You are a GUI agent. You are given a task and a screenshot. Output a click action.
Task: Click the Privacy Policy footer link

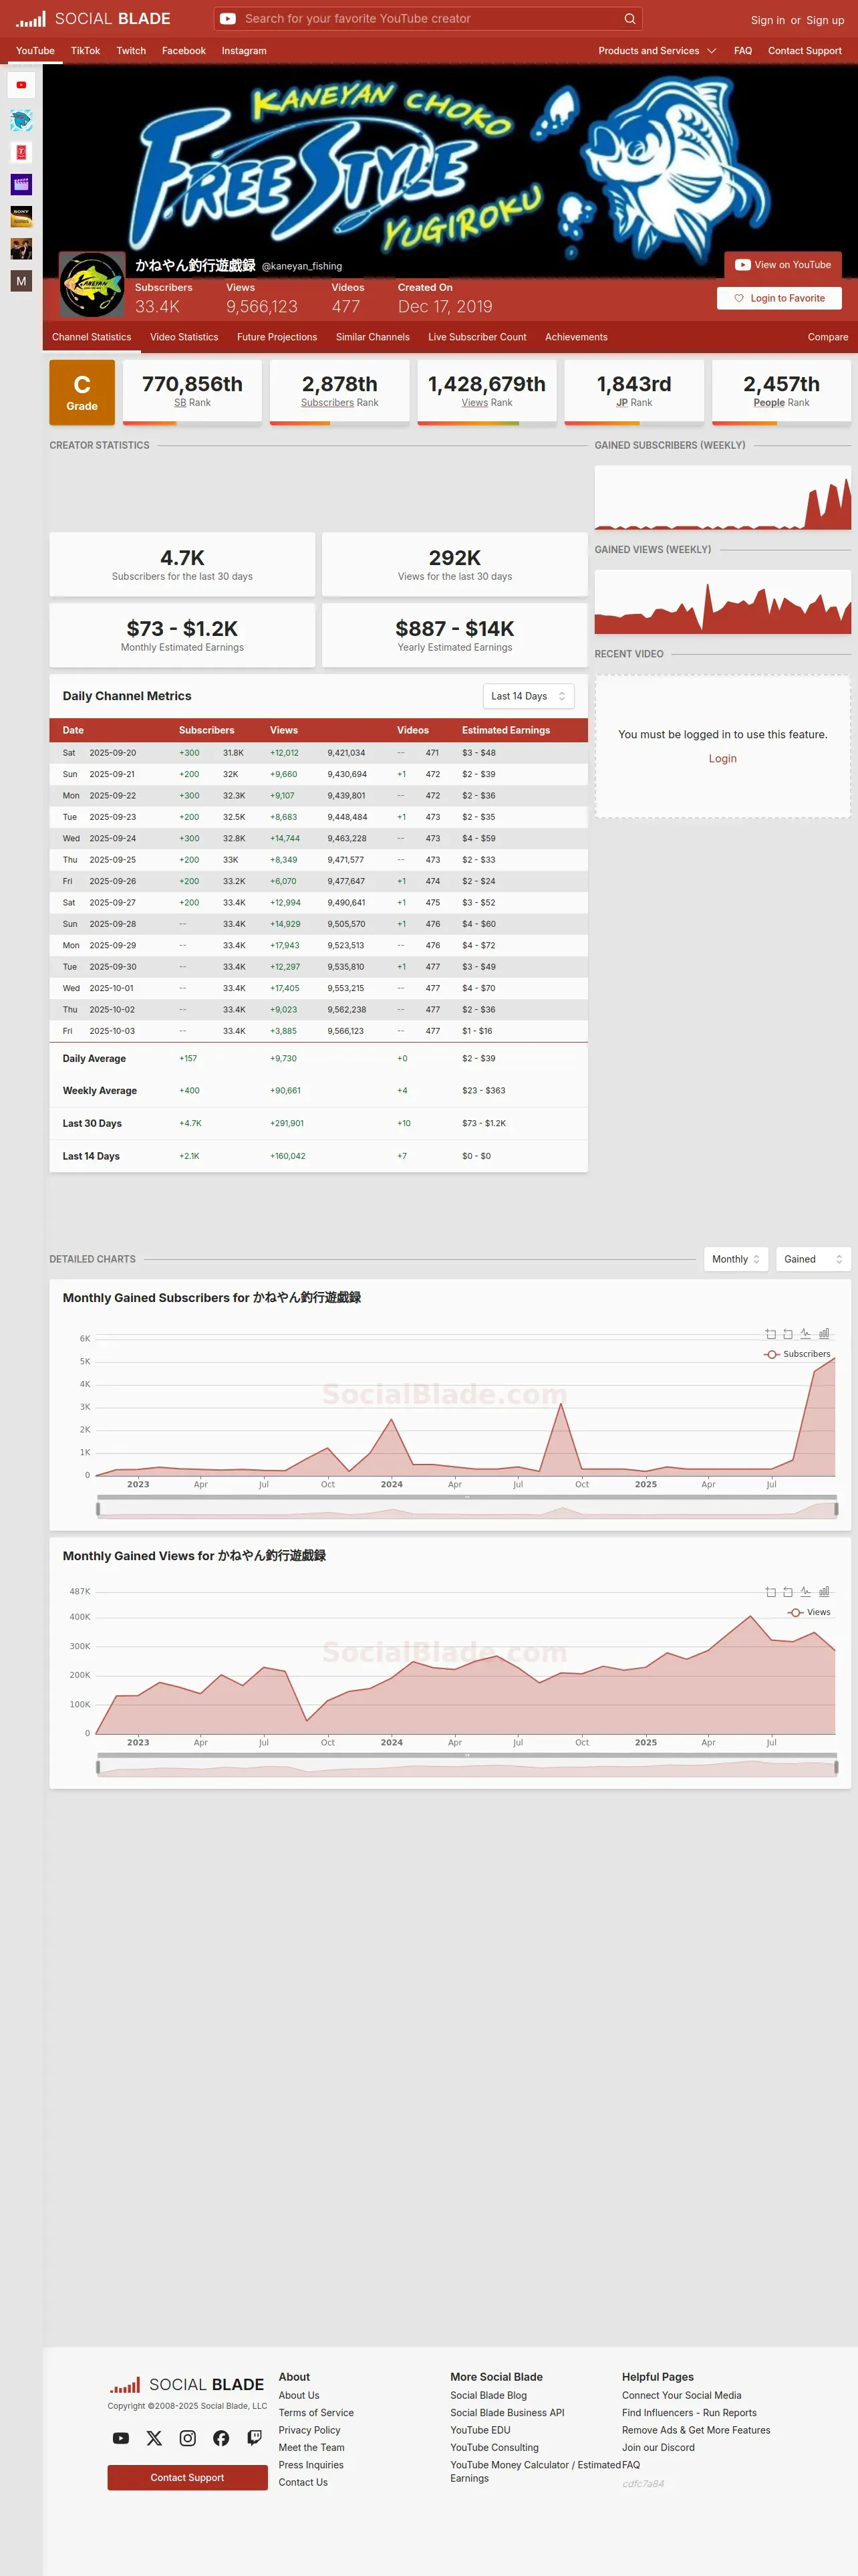[x=309, y=2430]
